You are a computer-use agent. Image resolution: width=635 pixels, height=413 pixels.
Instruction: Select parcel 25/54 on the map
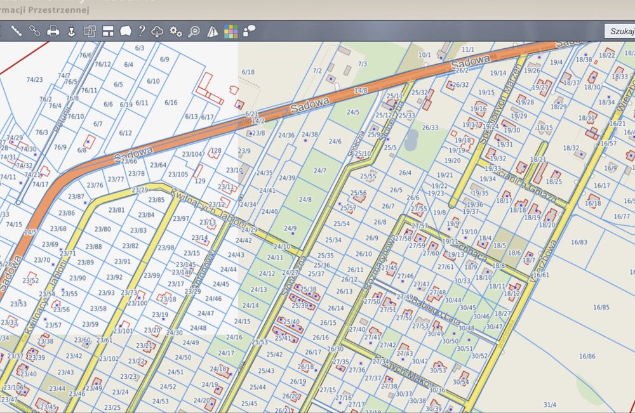342,223
